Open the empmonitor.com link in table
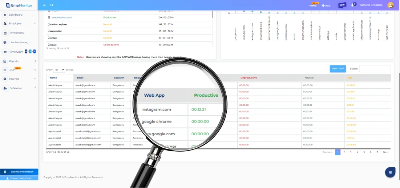 62,17
